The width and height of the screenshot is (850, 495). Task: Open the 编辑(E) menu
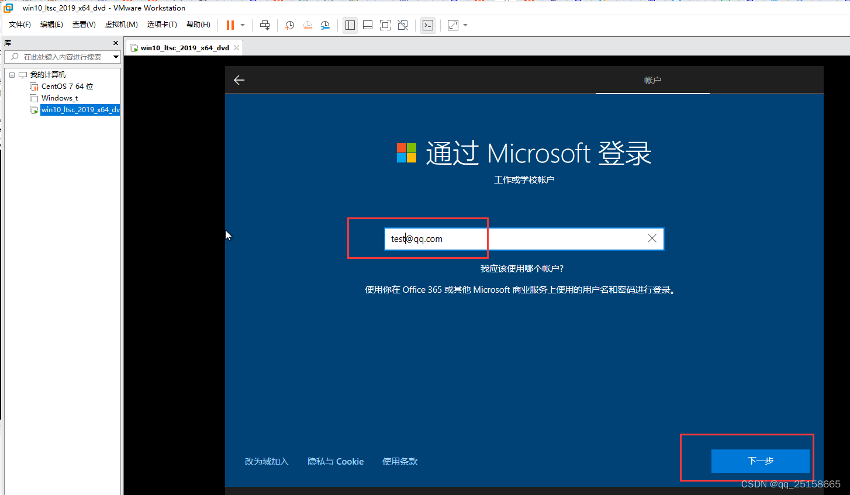coord(51,25)
